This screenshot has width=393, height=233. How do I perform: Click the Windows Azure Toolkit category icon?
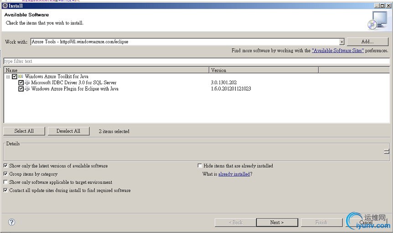pyautogui.click(x=21, y=76)
